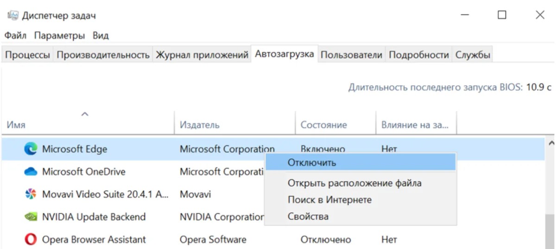Click the scrollbar up arrow
This screenshot has width=556, height=249.
pyautogui.click(x=551, y=144)
